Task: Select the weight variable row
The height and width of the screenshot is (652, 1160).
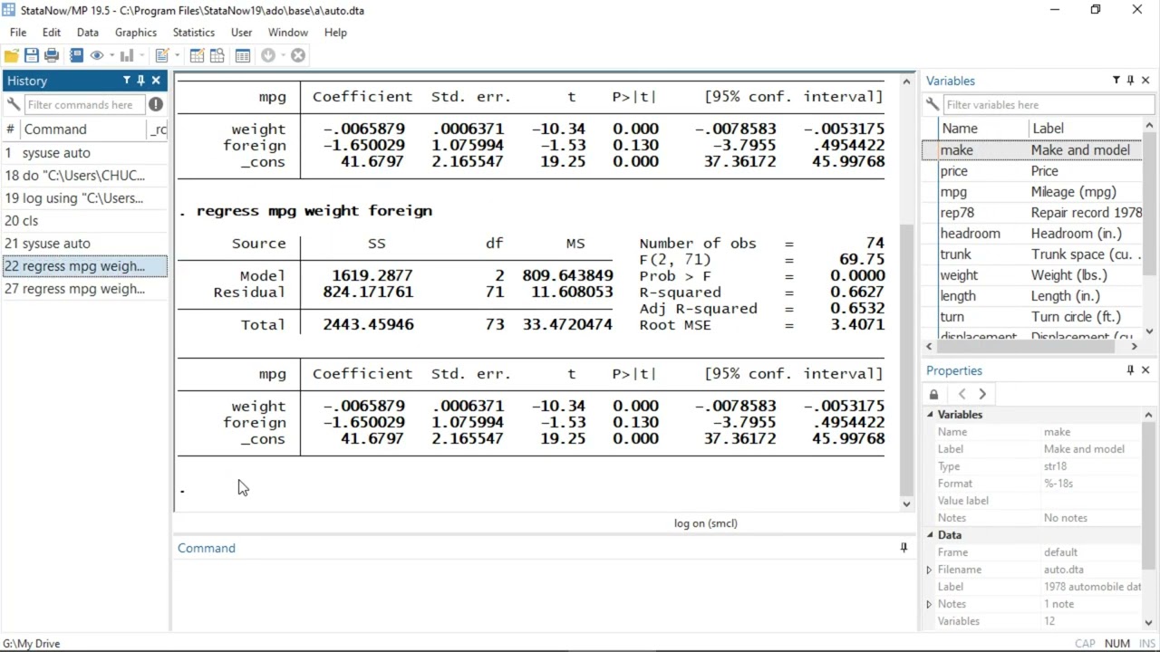Action: (1032, 275)
